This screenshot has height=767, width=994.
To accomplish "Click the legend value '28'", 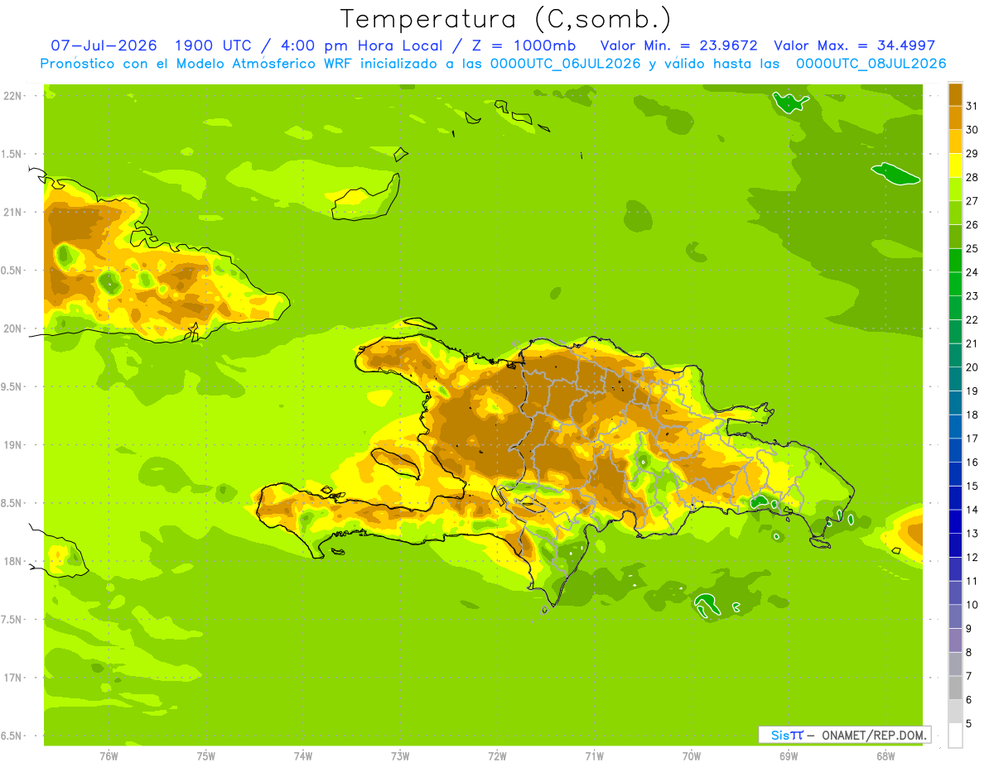I will (x=972, y=177).
